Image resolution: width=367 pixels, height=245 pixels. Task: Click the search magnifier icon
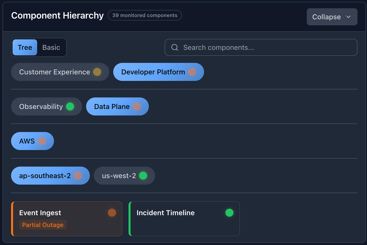175,47
